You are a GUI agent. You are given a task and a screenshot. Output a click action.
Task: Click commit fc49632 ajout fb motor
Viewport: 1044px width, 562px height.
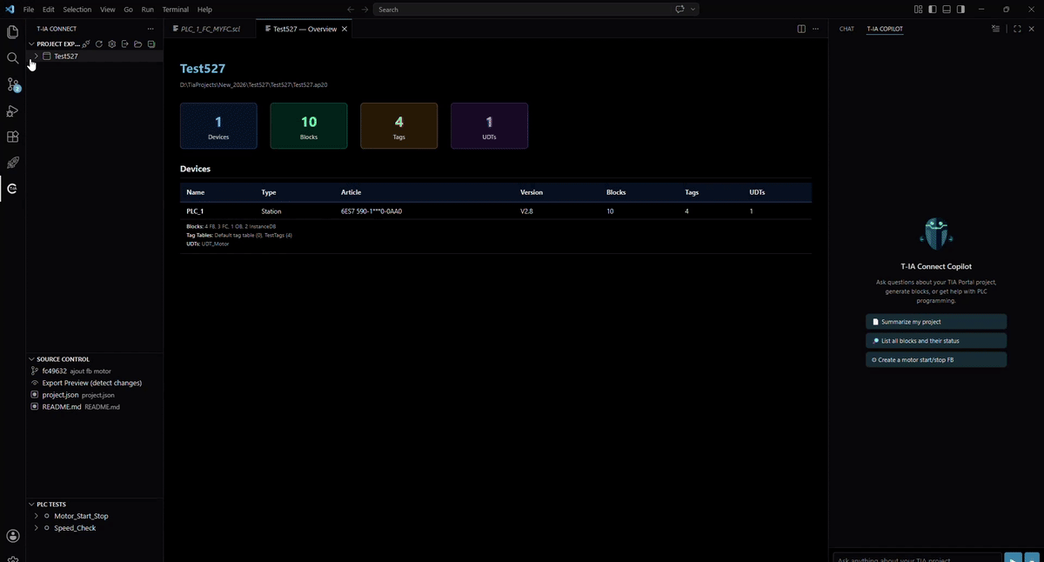coord(94,371)
